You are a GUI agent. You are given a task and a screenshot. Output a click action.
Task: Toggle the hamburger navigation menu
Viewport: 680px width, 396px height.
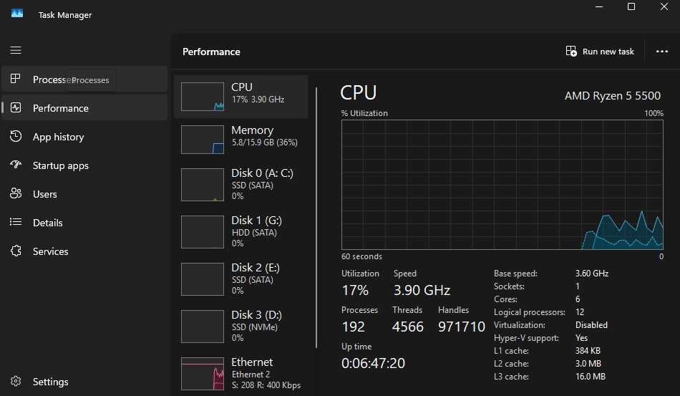16,50
